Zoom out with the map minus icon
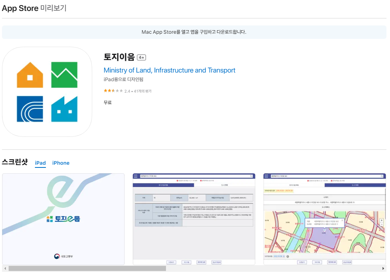Viewport: 390px width, 280px height. (381, 224)
